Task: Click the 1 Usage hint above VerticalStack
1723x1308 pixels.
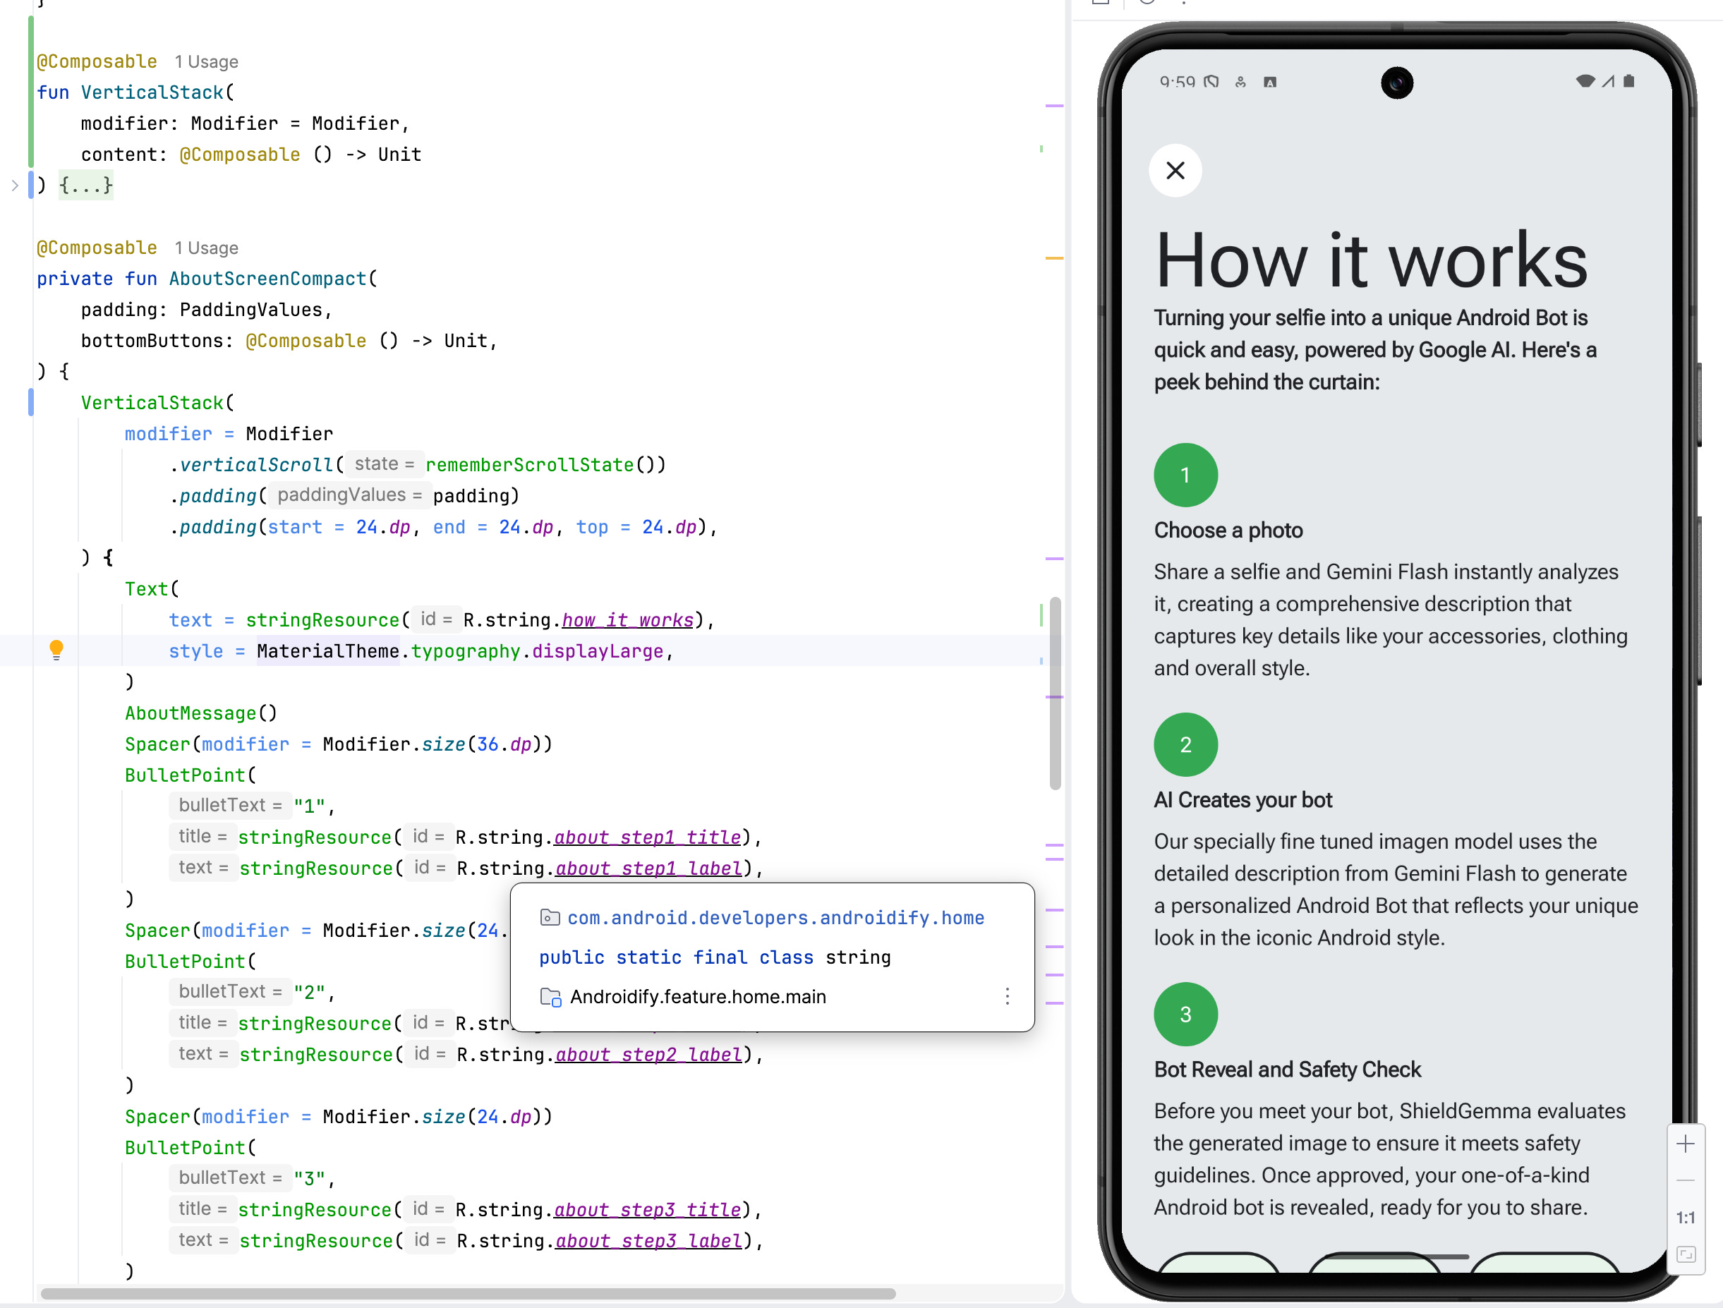Action: pyautogui.click(x=207, y=61)
